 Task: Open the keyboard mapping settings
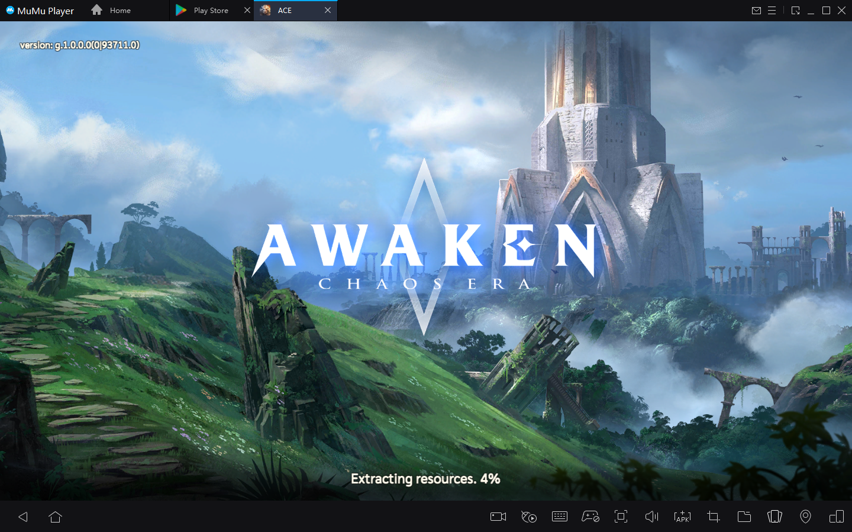pos(559,517)
